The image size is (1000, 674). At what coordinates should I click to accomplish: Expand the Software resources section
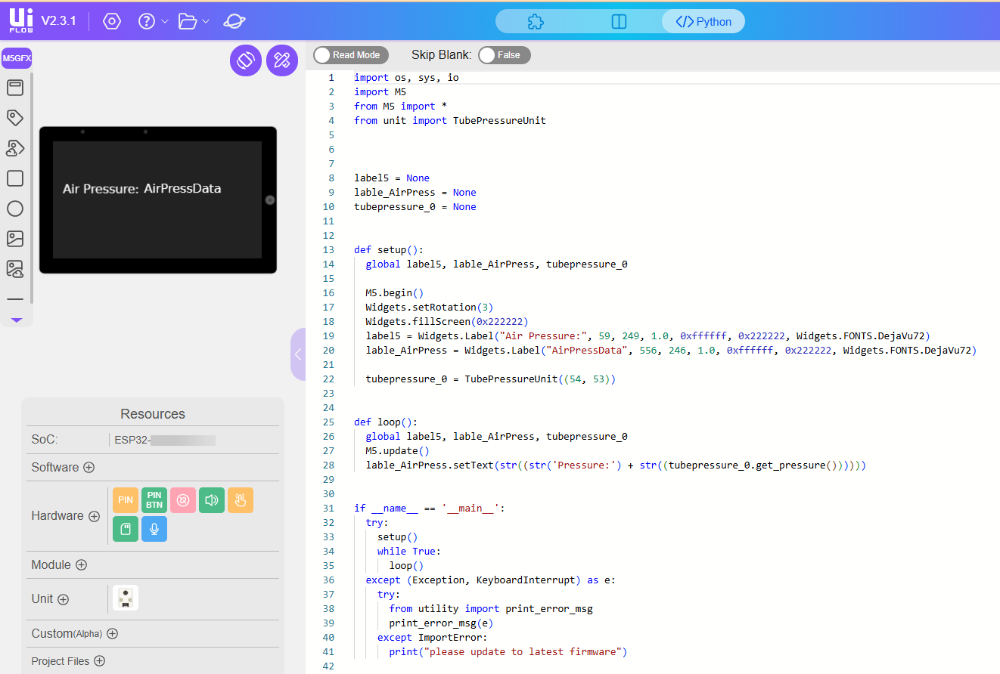(x=89, y=467)
